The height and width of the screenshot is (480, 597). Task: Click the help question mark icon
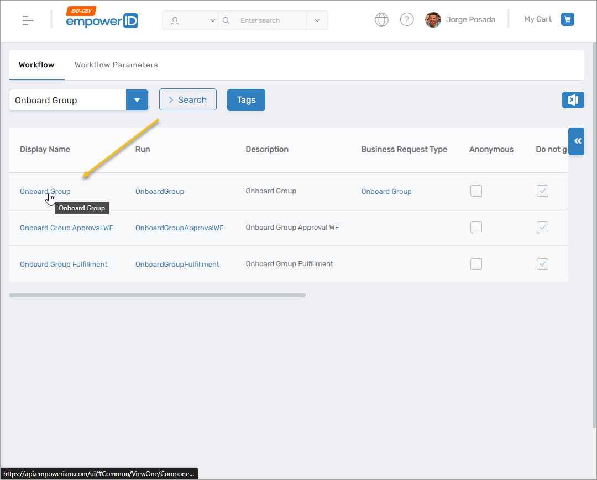[x=407, y=19]
